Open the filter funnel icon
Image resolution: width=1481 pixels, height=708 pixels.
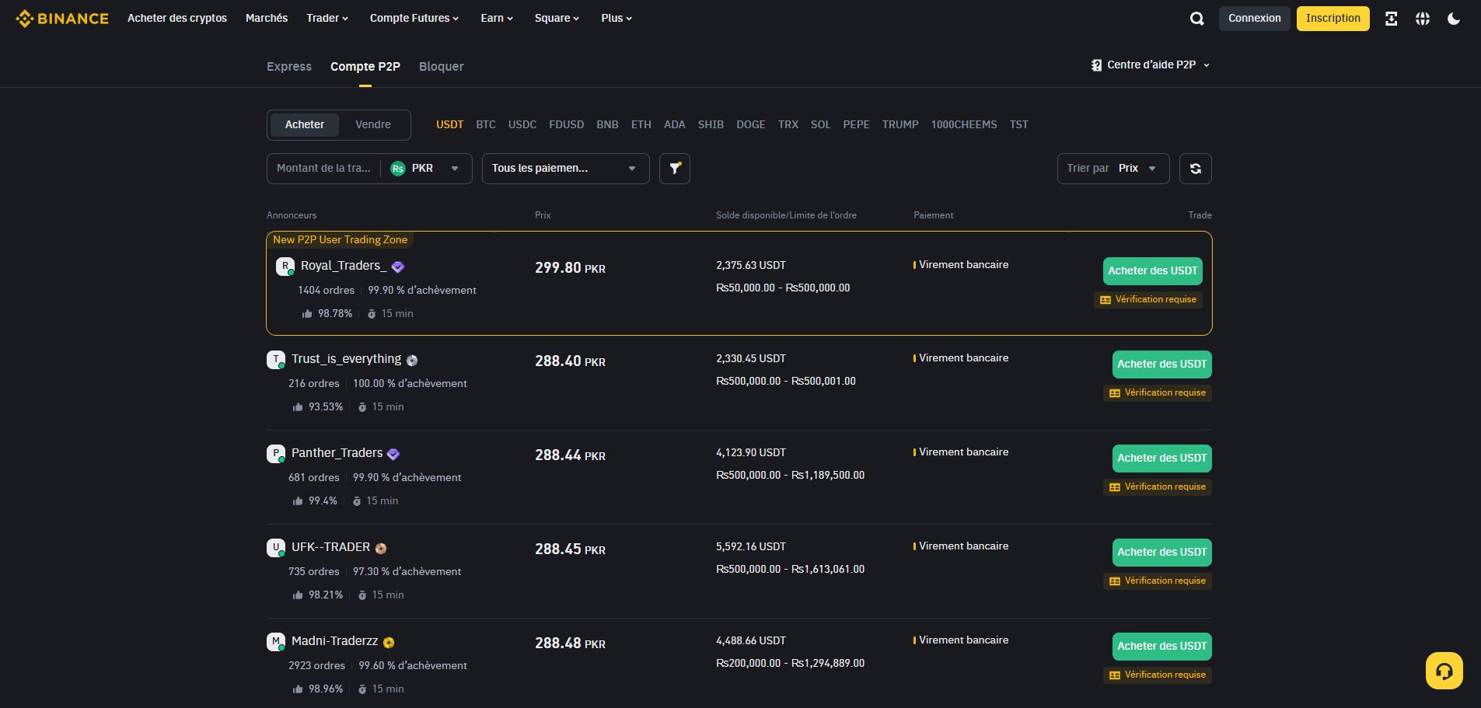coord(675,169)
